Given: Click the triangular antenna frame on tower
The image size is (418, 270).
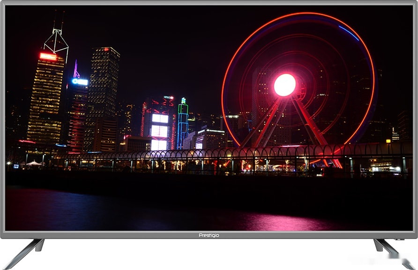Looking at the screenshot, I should point(57,39).
